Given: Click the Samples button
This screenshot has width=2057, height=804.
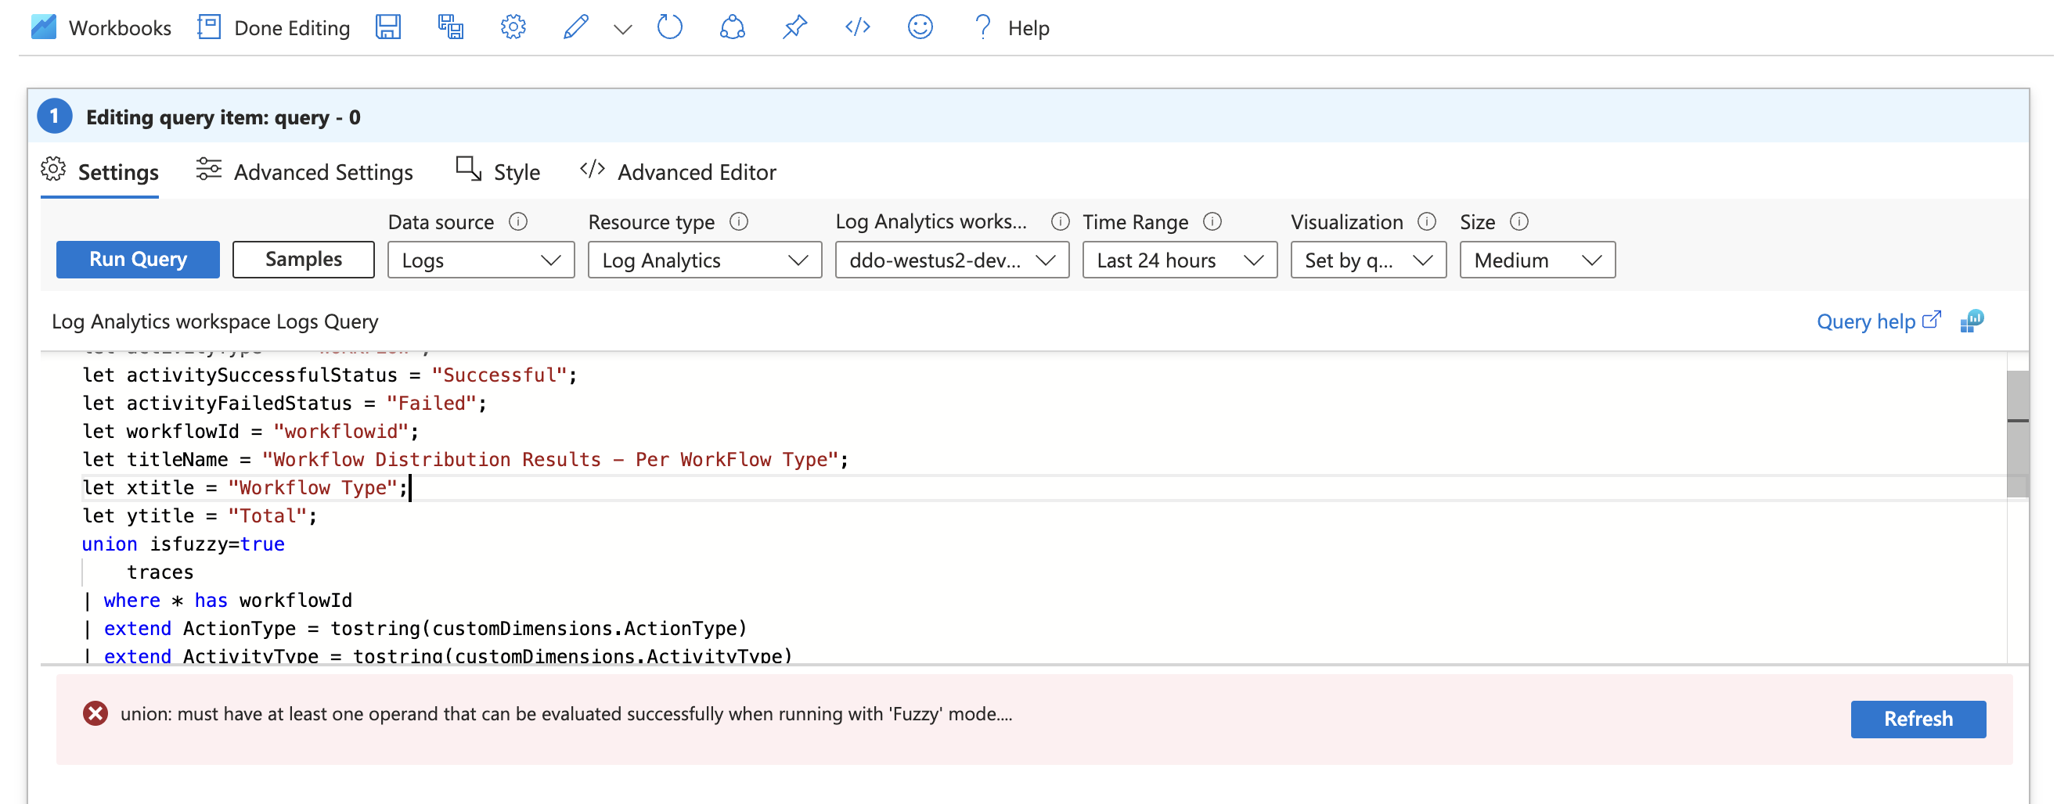Looking at the screenshot, I should (304, 260).
